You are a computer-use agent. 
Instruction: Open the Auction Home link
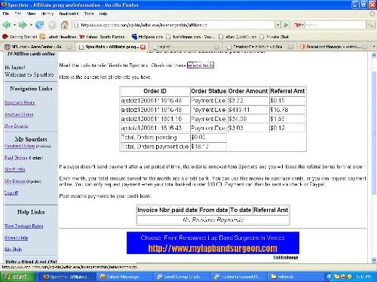pyautogui.click(x=19, y=114)
